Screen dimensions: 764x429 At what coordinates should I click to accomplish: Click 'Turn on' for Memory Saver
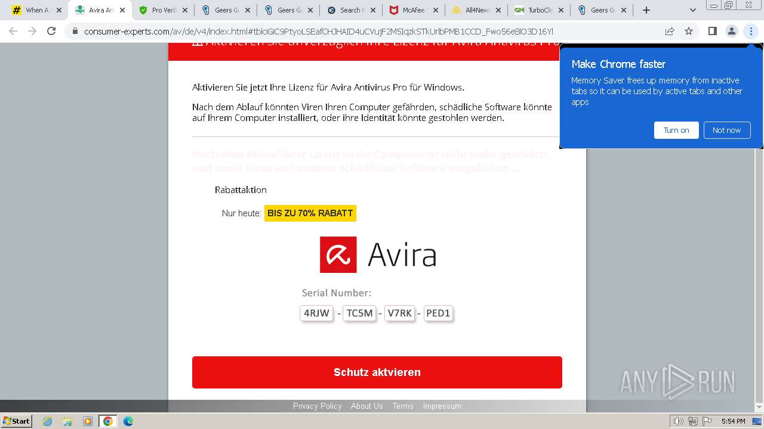[676, 130]
